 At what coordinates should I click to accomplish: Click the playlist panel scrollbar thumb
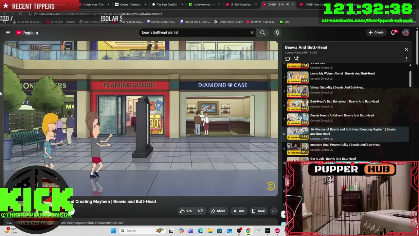pos(410,79)
